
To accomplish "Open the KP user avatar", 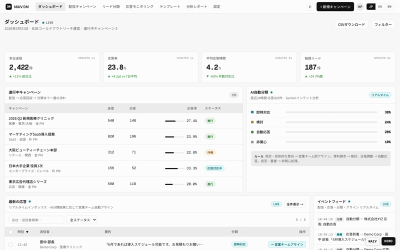I will (360, 6).
